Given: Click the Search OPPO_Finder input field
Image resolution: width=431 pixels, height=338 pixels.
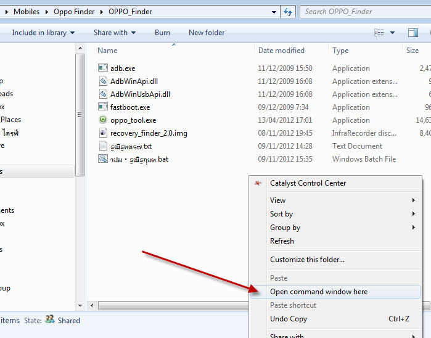Looking at the screenshot, I should (365, 12).
